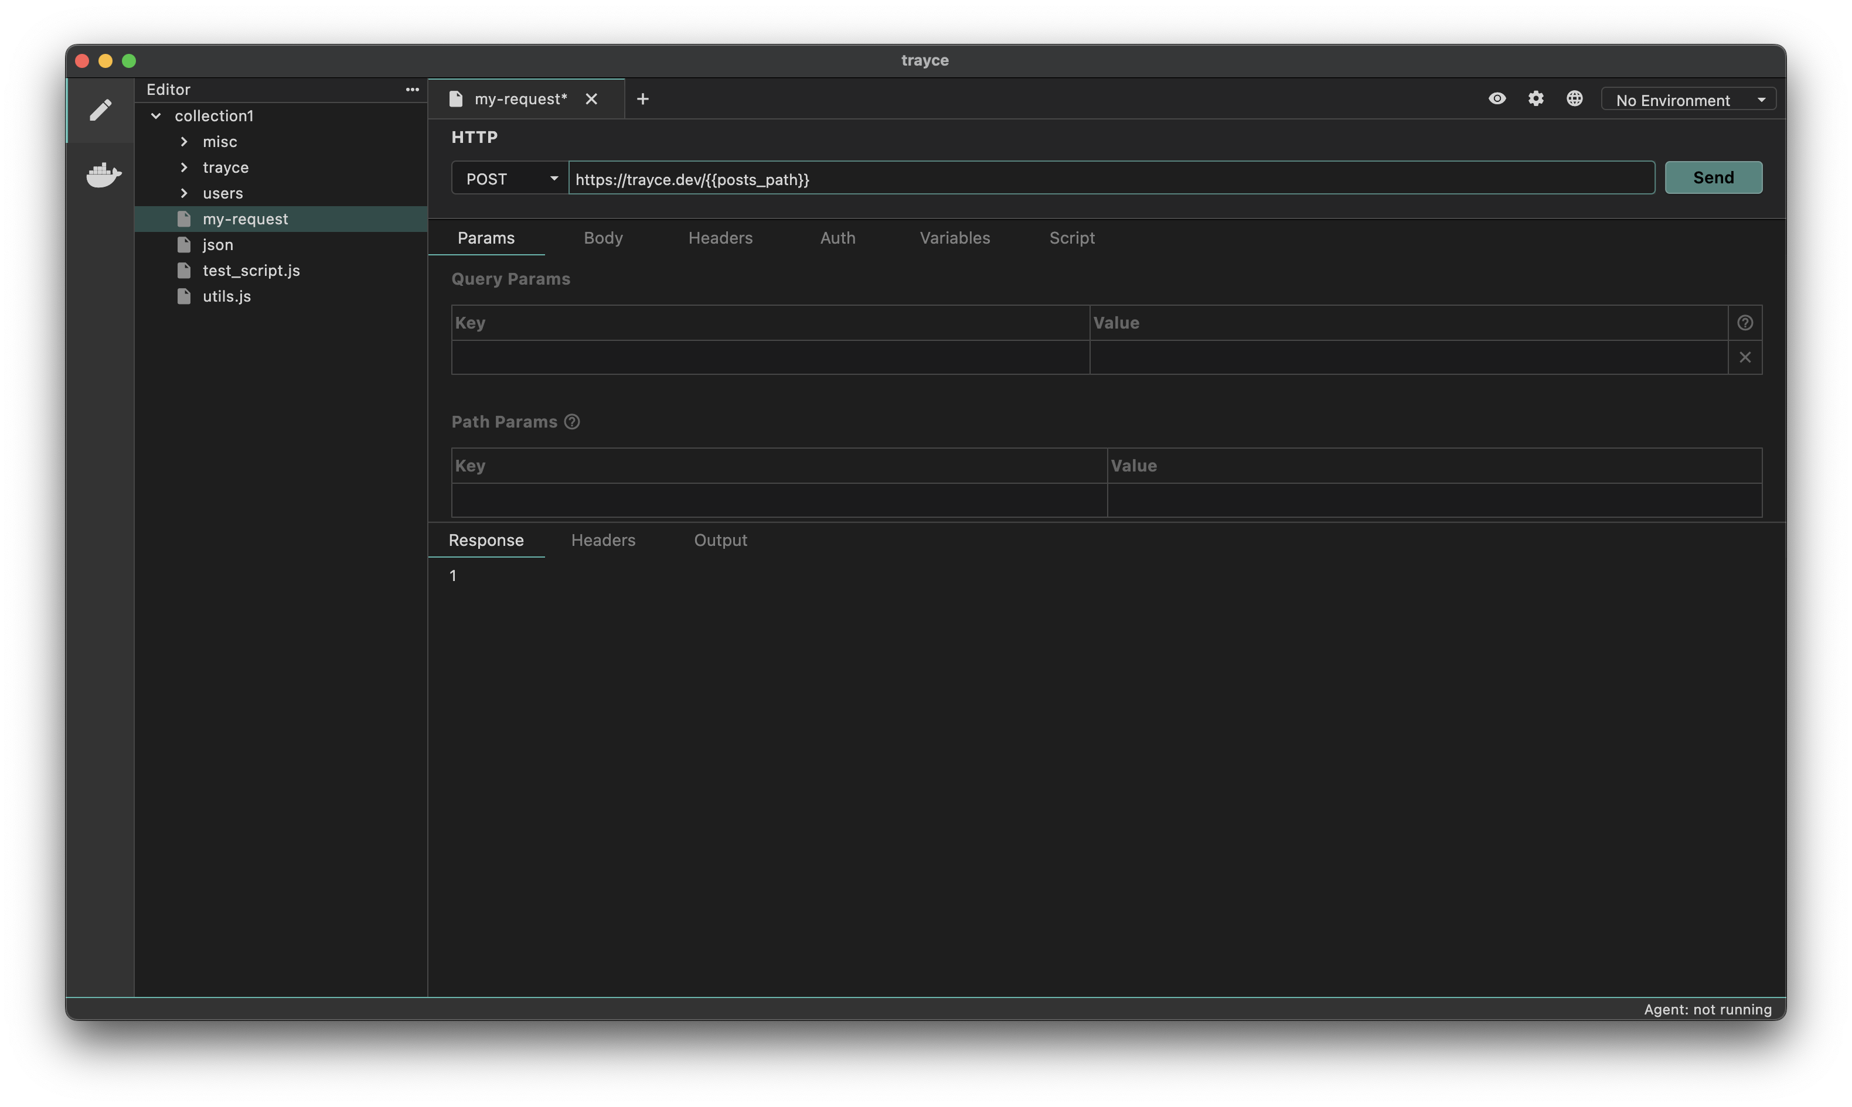Image resolution: width=1852 pixels, height=1107 pixels.
Task: Click the globe environments icon
Action: tap(1574, 98)
